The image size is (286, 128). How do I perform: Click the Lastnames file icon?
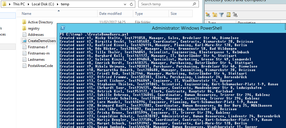(x=24, y=59)
